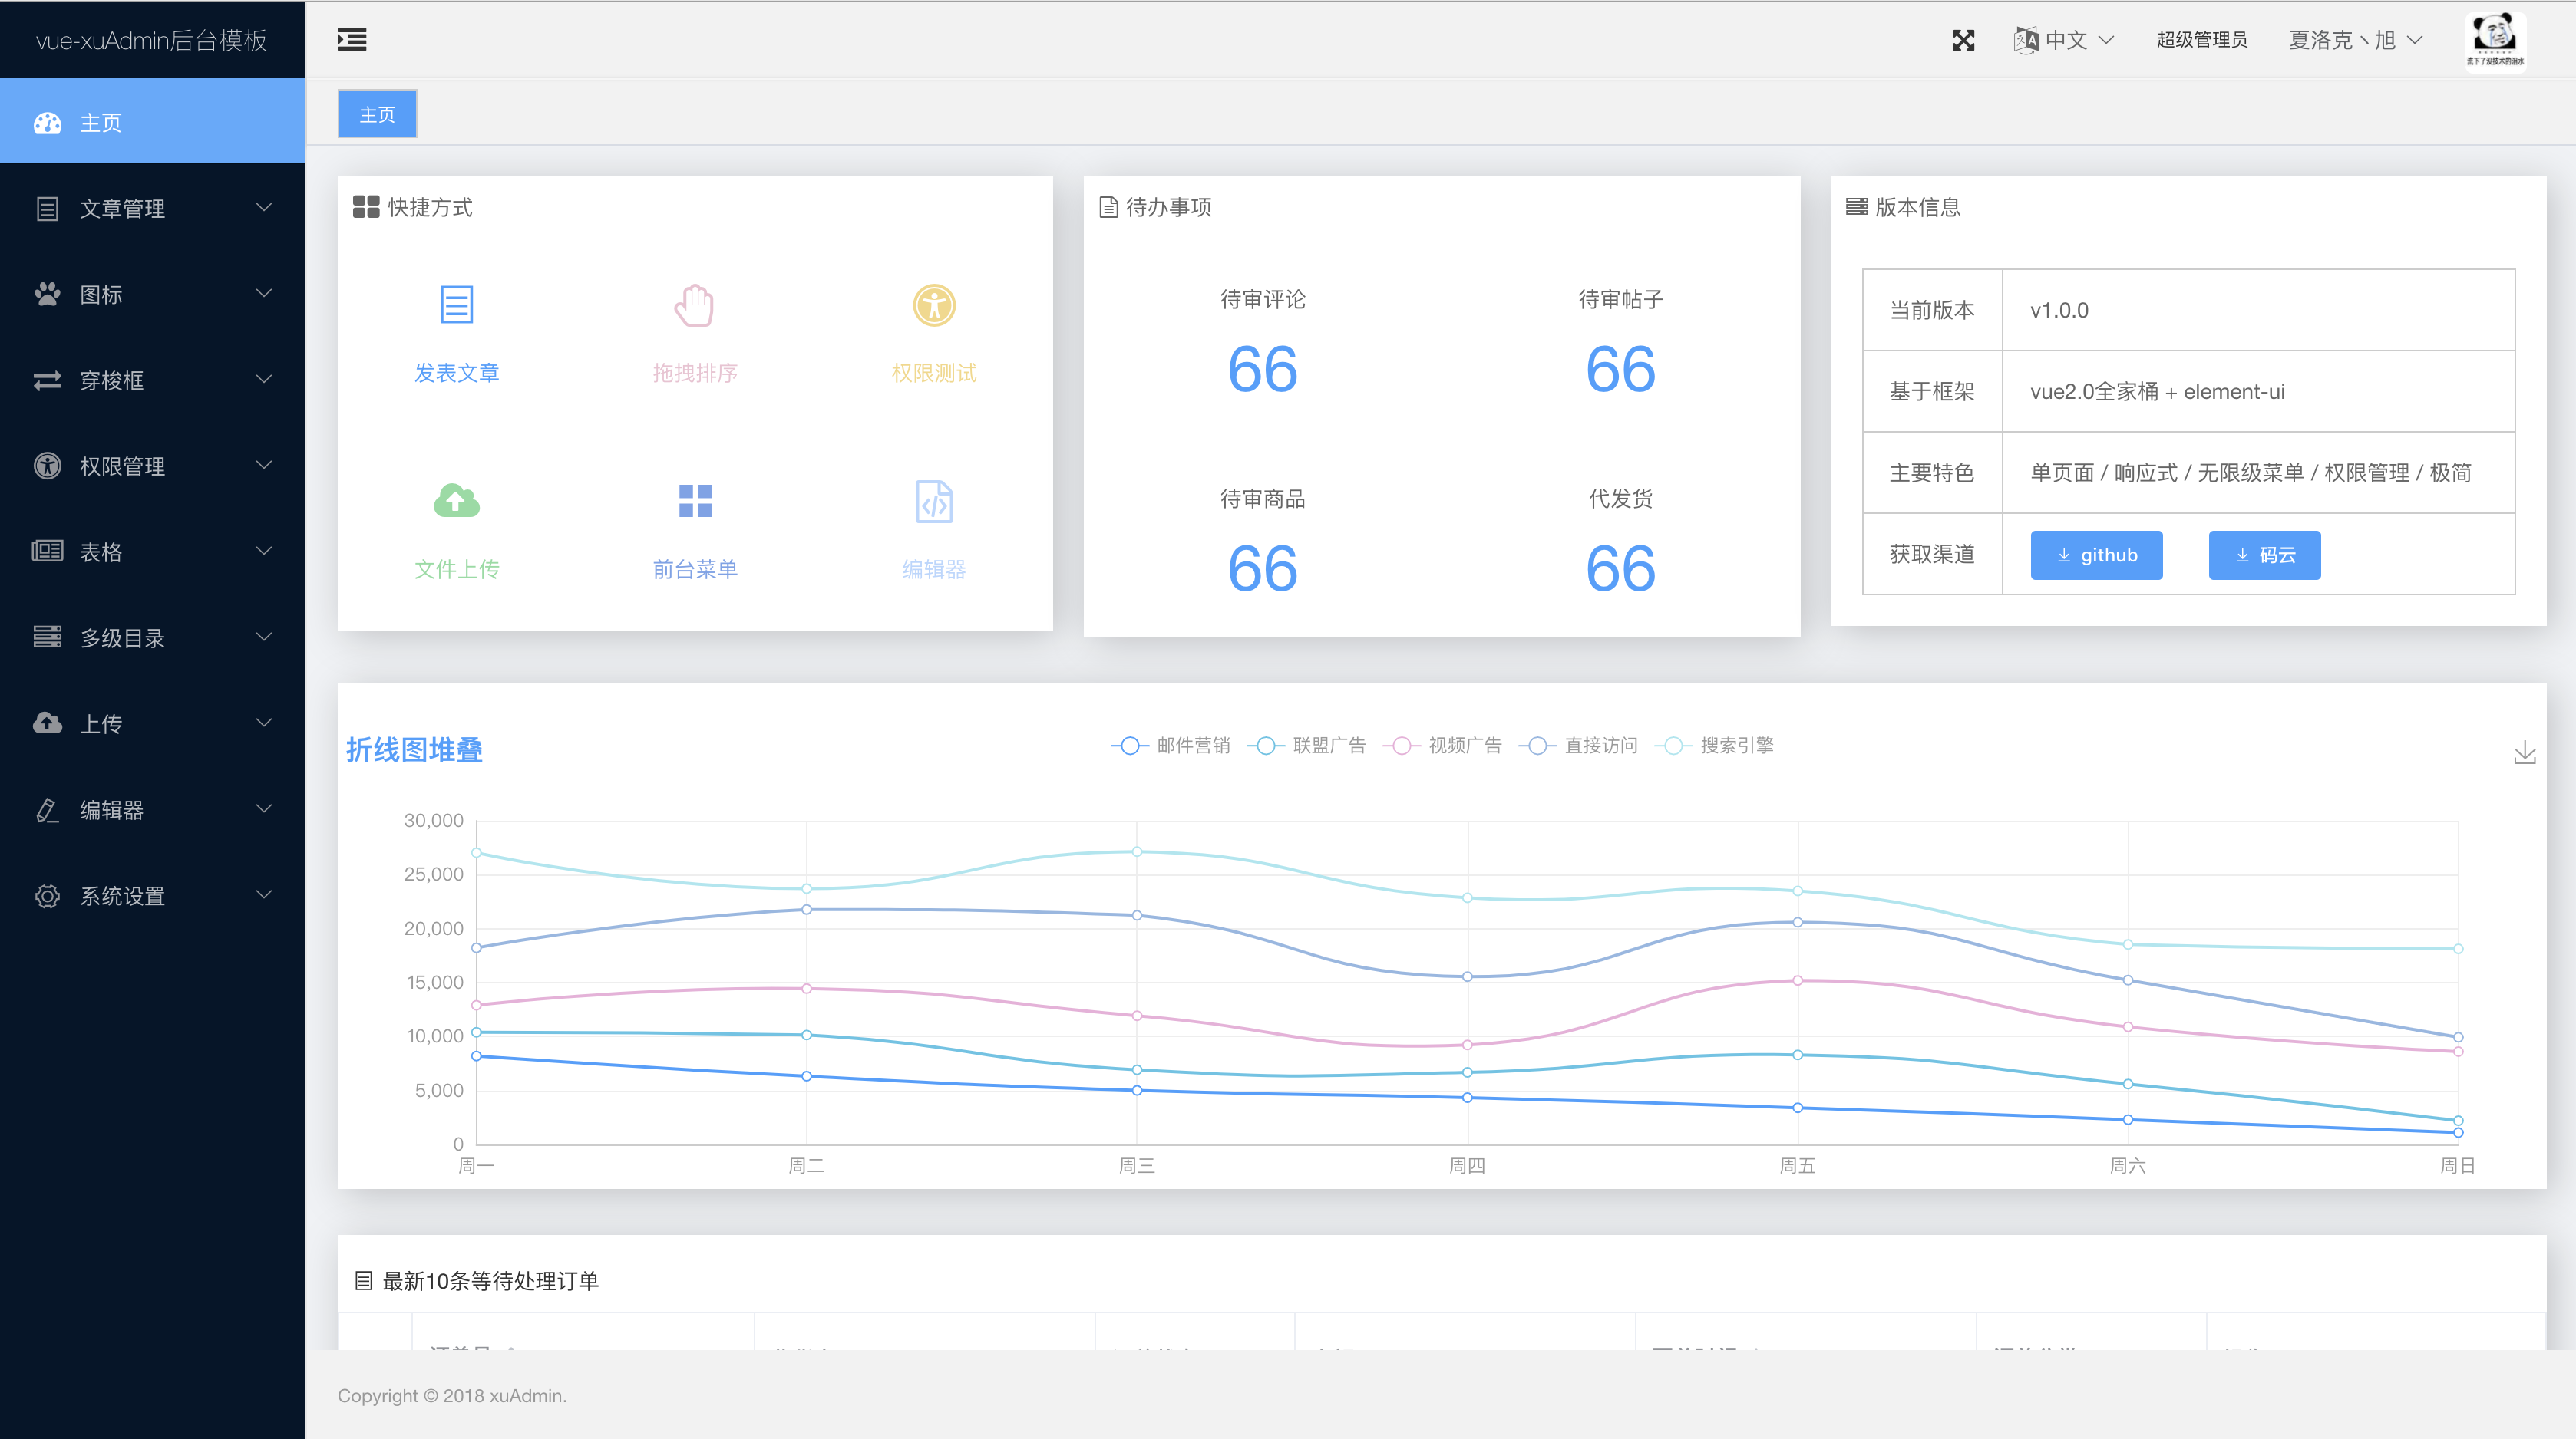Click the 码云 download button
The height and width of the screenshot is (1439, 2576).
[2264, 555]
